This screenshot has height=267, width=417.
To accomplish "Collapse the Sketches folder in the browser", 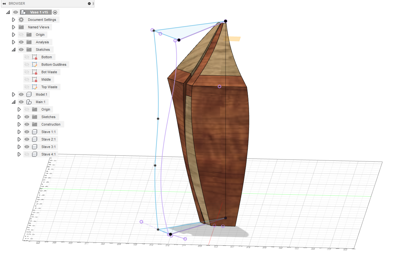I will point(13,49).
